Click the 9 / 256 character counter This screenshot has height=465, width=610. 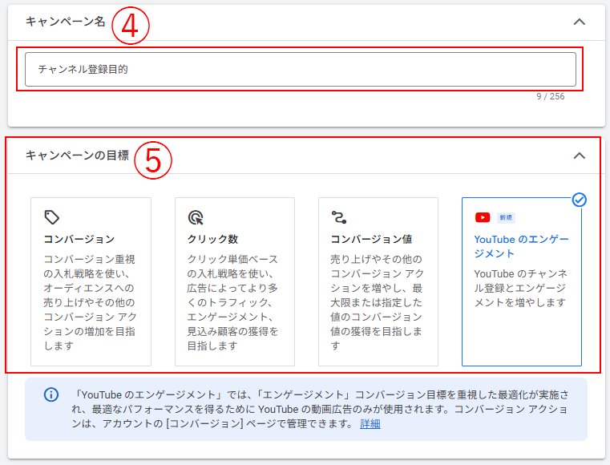click(x=551, y=96)
